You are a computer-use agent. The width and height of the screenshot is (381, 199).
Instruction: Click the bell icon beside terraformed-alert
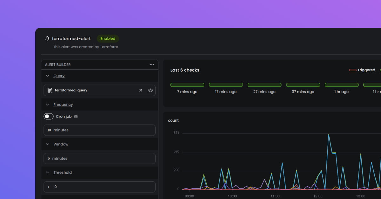[47, 38]
